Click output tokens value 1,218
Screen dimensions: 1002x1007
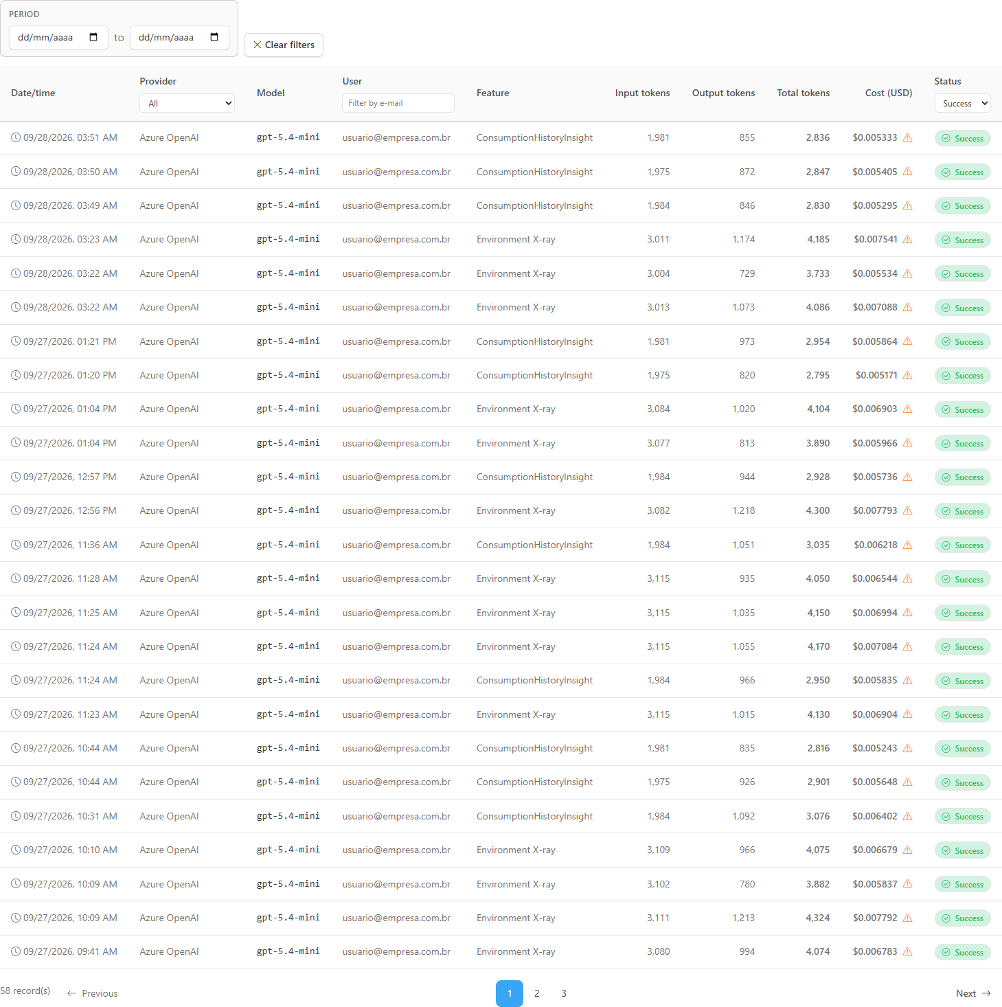pos(743,510)
